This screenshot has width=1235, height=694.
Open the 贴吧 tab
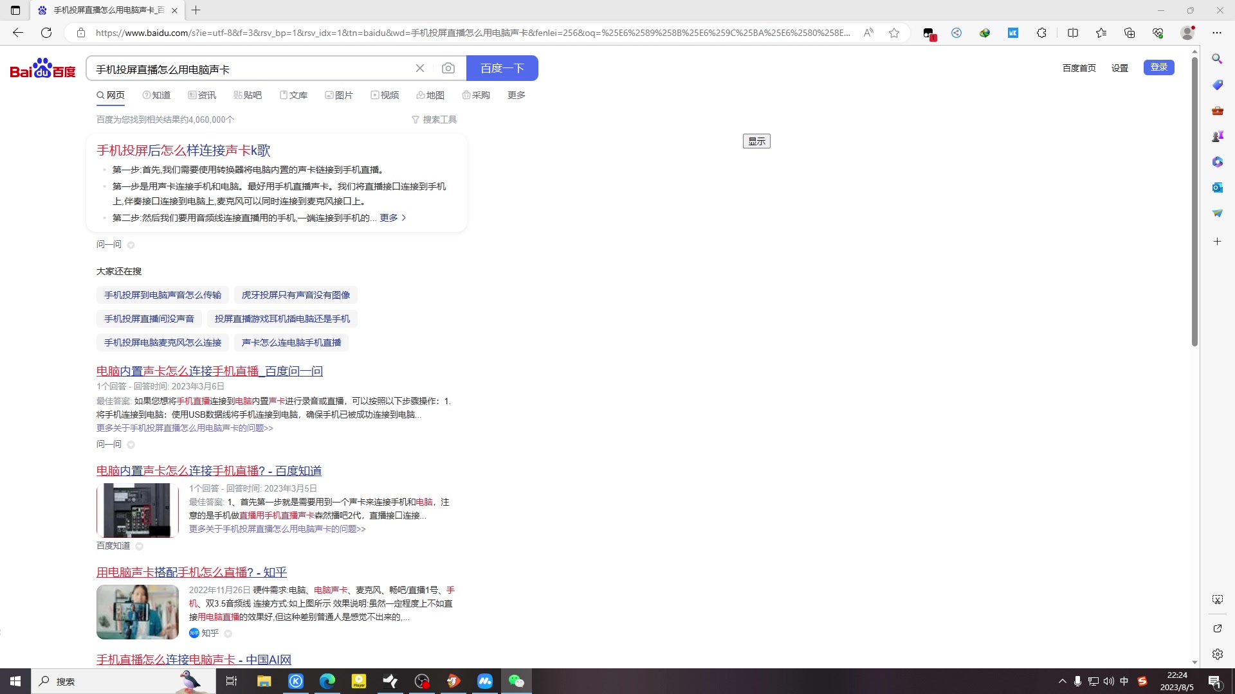248,95
